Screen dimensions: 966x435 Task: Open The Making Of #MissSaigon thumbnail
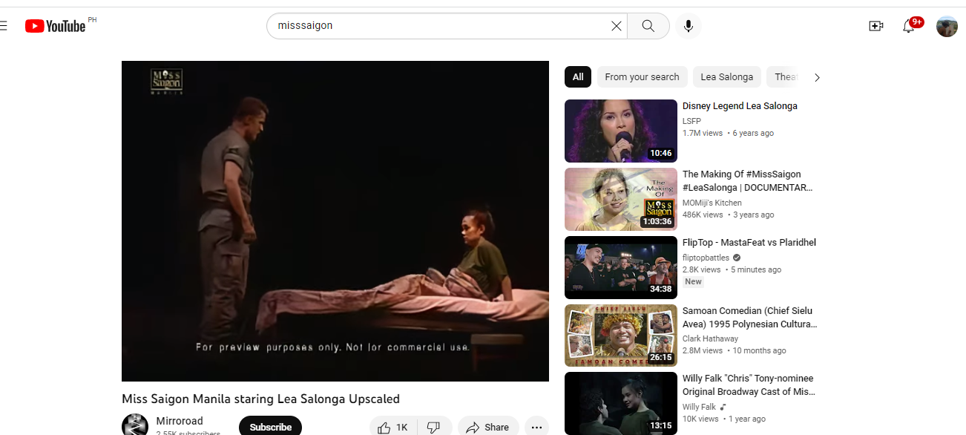point(621,199)
